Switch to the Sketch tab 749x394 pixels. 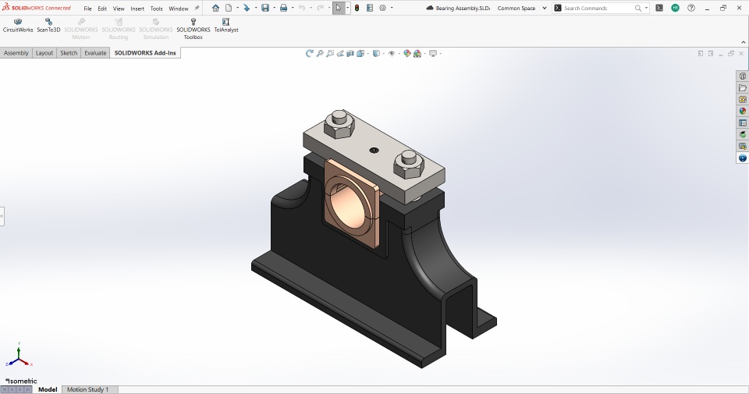coord(69,53)
